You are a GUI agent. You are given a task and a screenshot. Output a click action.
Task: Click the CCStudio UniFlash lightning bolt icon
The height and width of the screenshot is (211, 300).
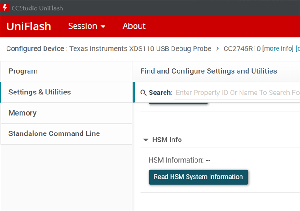pos(5,8)
